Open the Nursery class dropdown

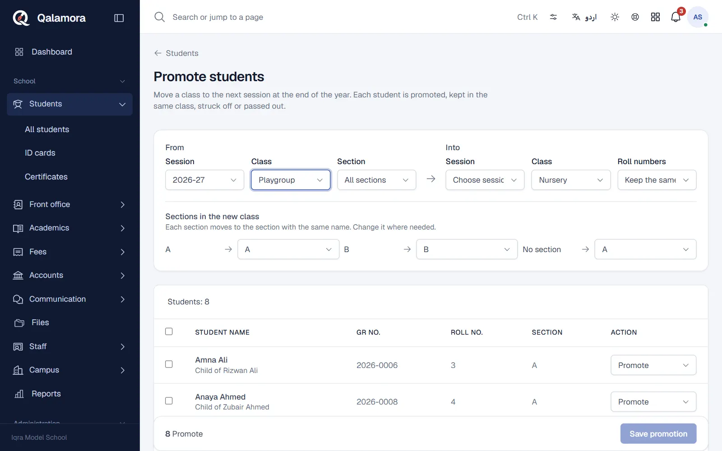[x=571, y=180]
